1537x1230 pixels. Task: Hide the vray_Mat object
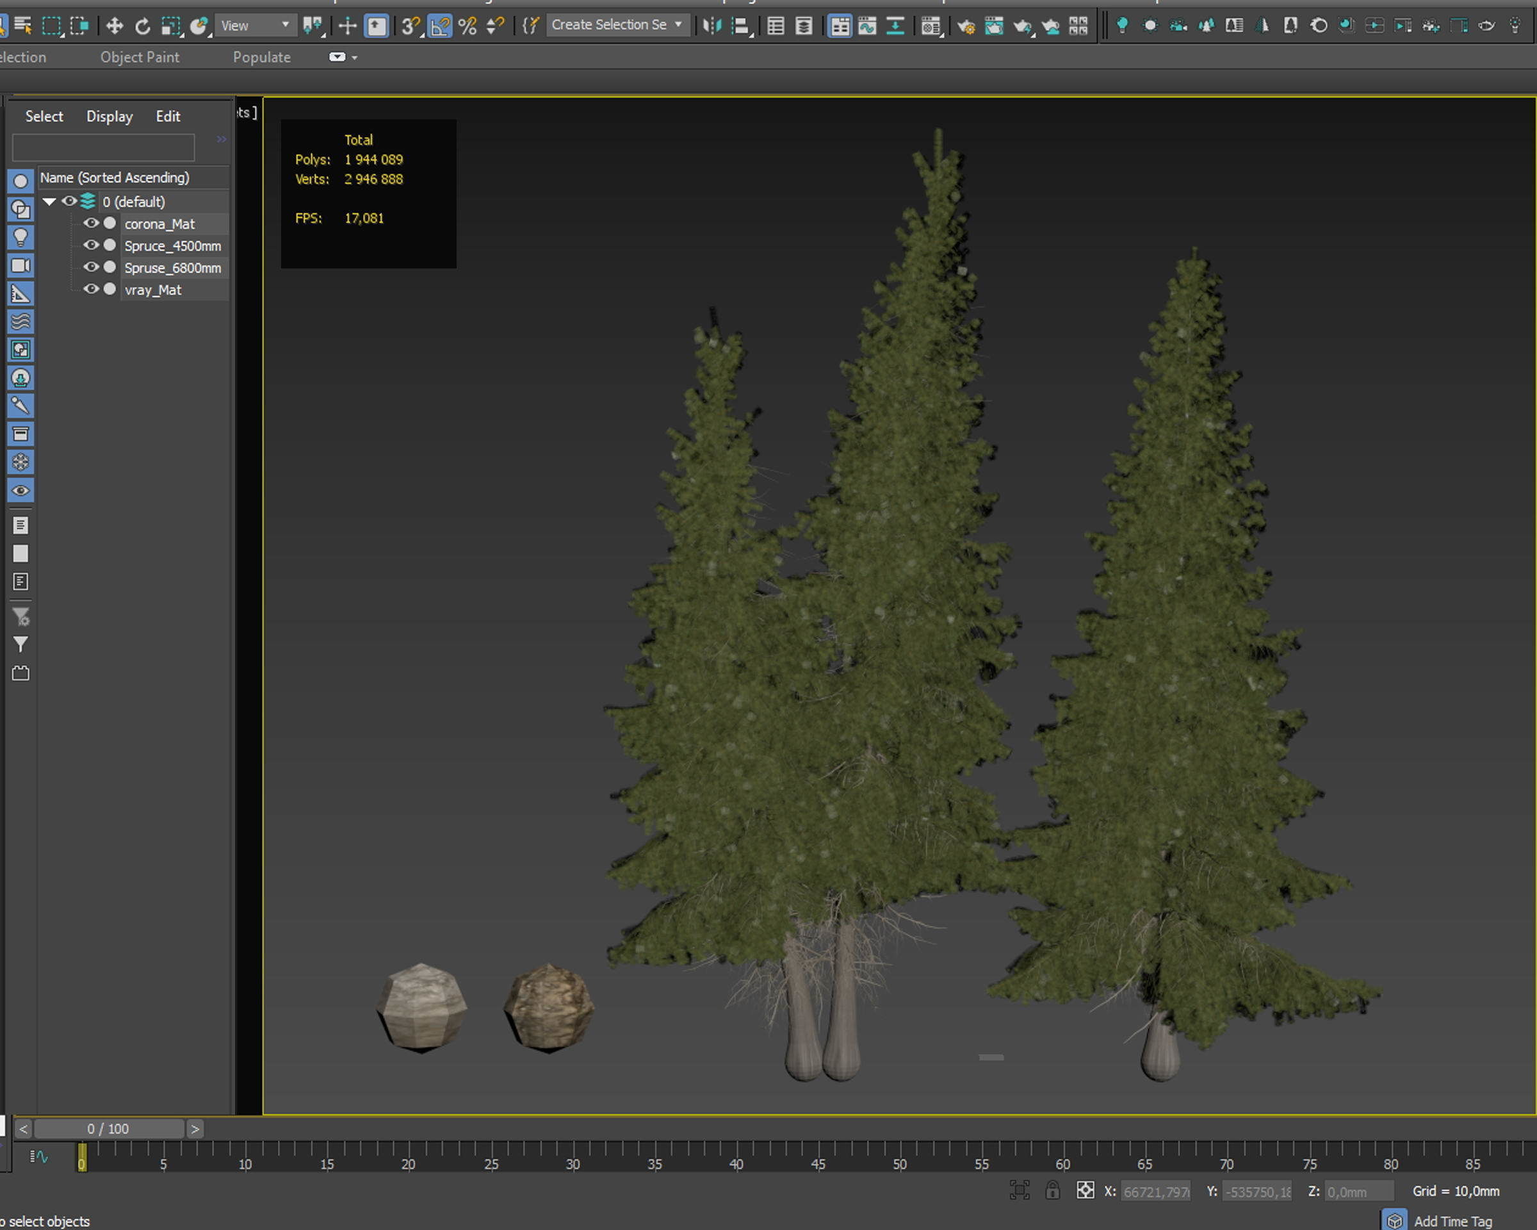tap(90, 290)
